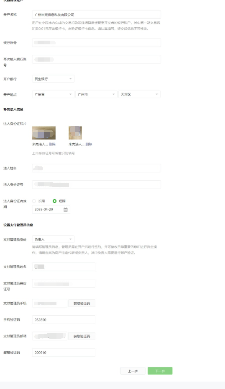Open the first ID card photo thumbnail
Viewport: 225px width, 389px height.
tap(44, 133)
